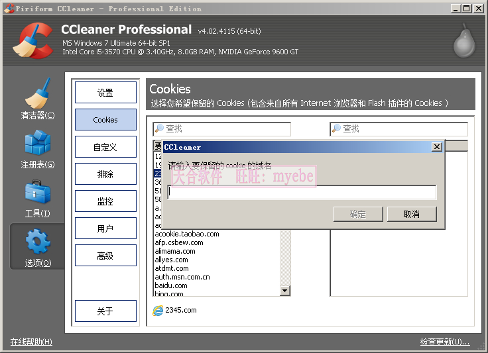Click the left cookies search field
The height and width of the screenshot is (353, 488).
[x=221, y=128]
